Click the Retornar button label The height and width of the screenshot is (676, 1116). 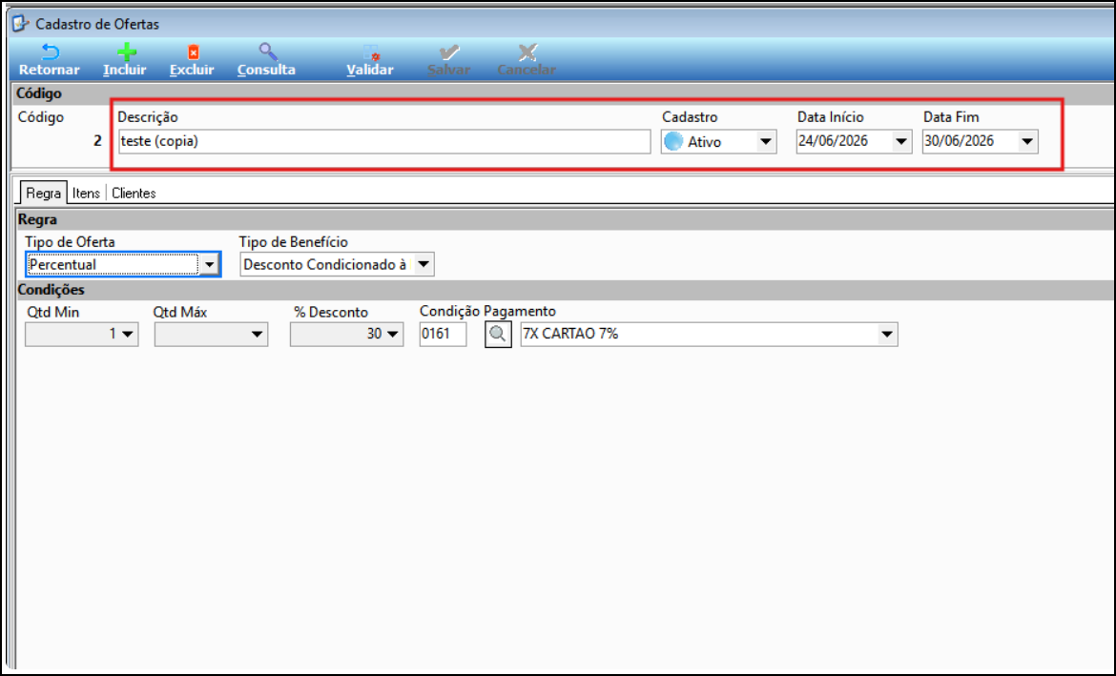click(49, 70)
